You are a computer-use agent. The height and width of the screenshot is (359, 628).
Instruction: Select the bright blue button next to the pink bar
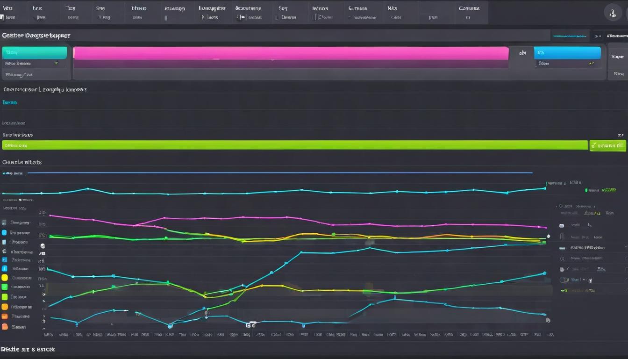point(567,53)
